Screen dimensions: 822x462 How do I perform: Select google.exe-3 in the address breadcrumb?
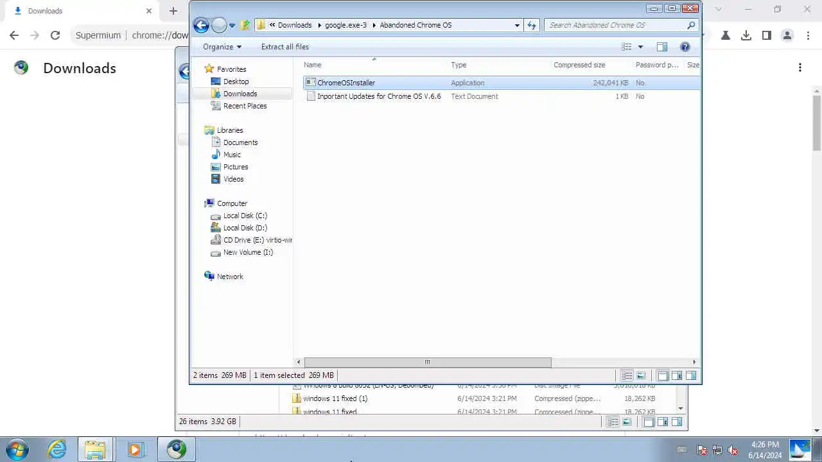[x=345, y=25]
